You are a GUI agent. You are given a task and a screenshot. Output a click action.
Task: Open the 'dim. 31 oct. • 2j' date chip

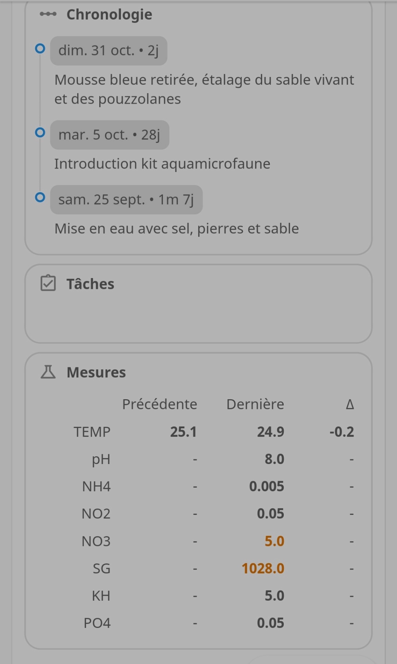click(x=109, y=51)
